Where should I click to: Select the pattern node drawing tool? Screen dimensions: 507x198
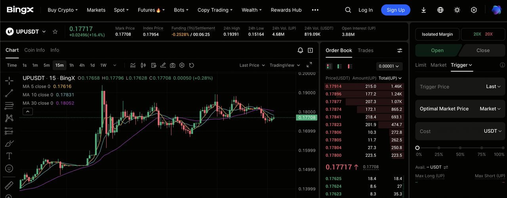(x=9, y=118)
